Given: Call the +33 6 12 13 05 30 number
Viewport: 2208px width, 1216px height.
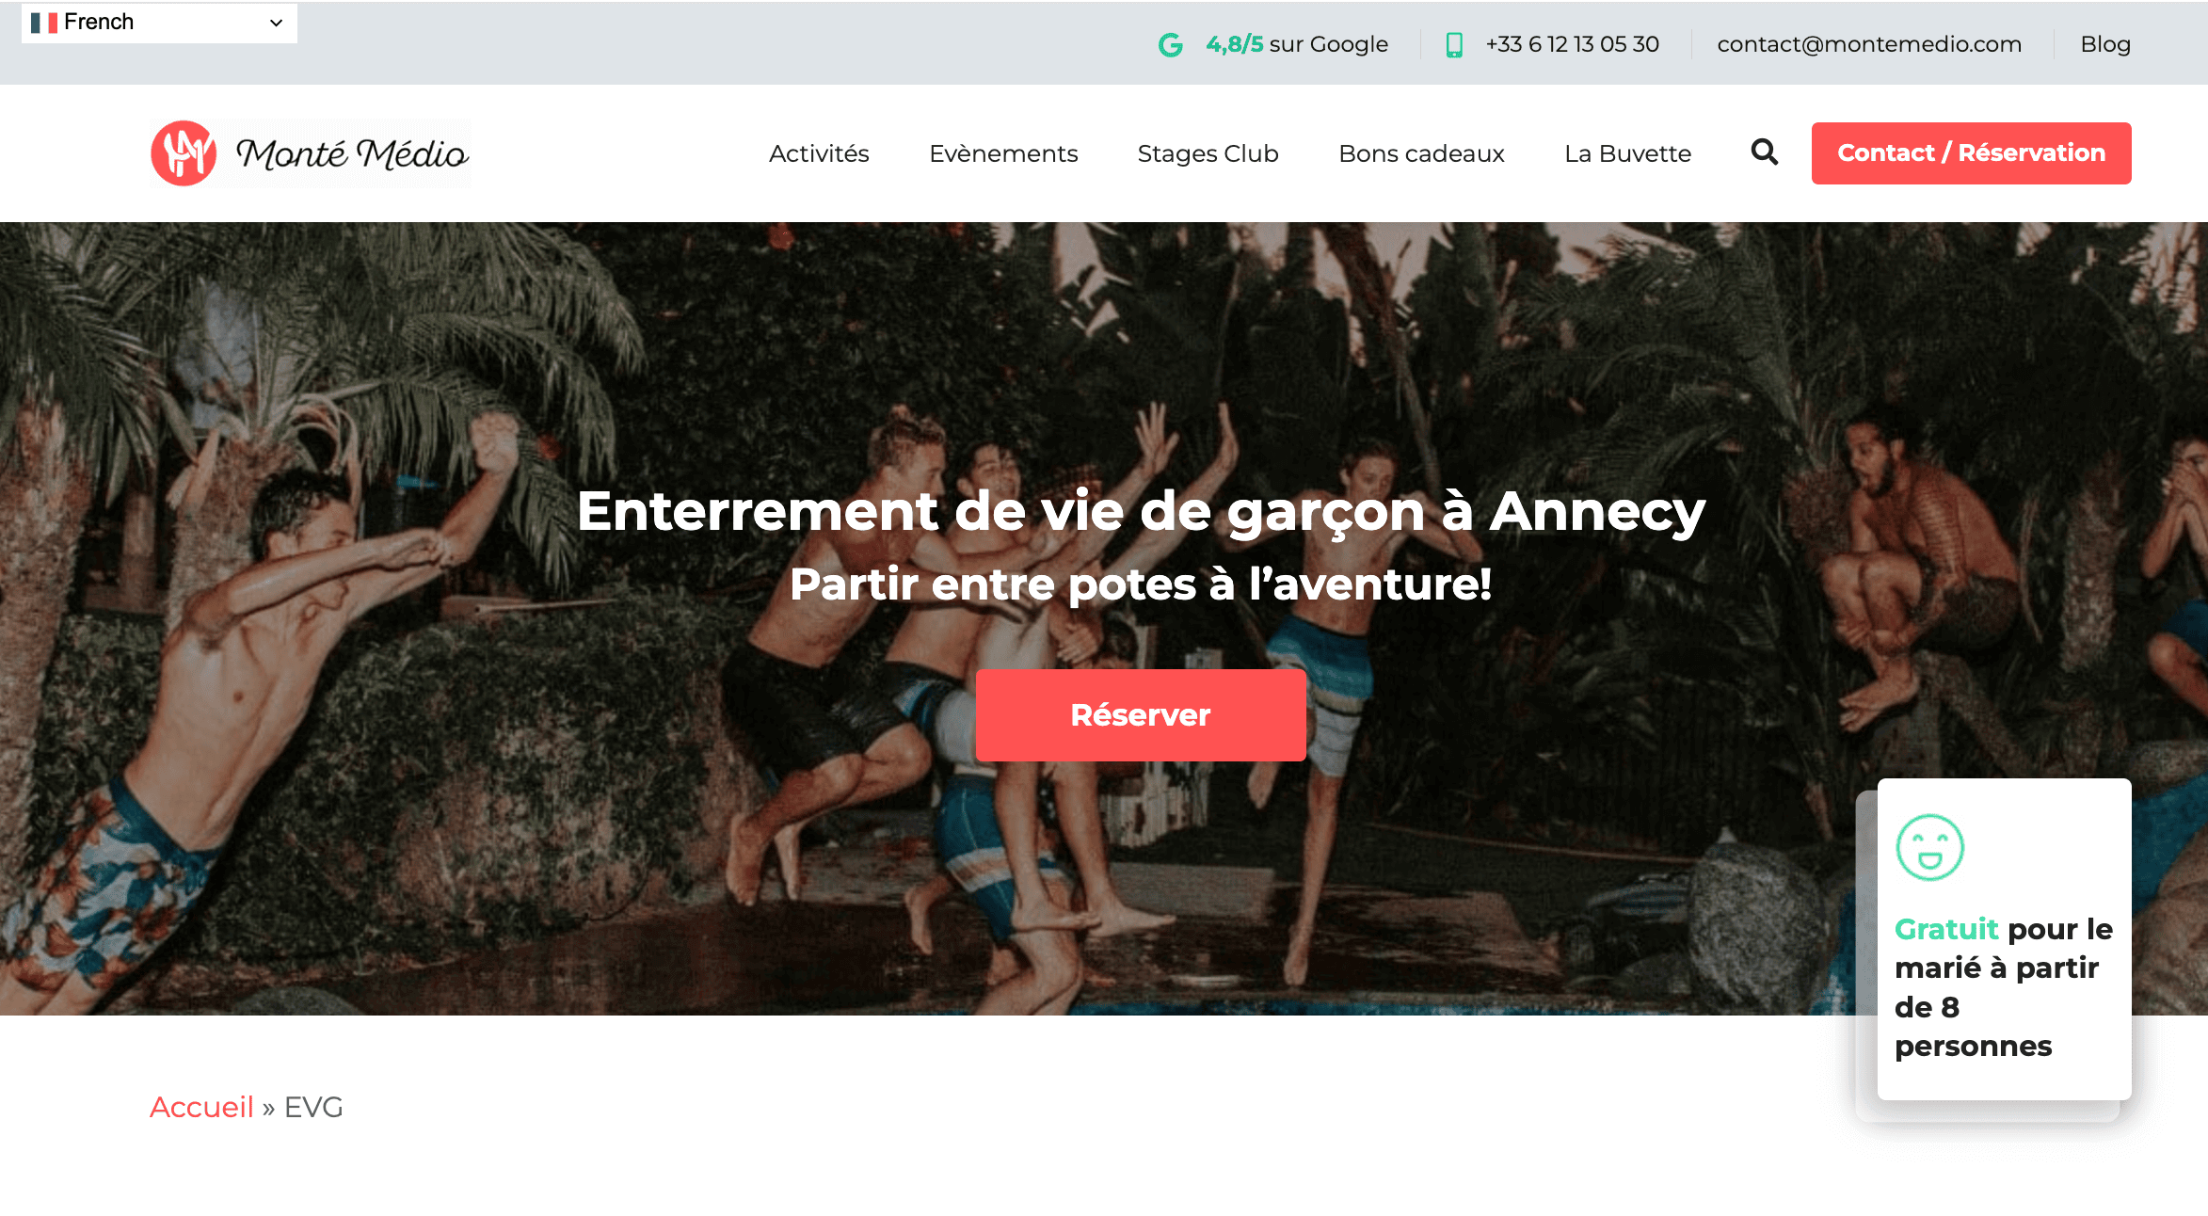Looking at the screenshot, I should point(1572,44).
